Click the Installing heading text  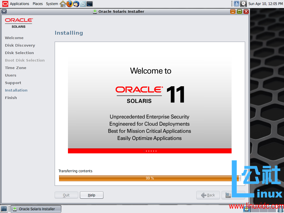[x=69, y=33]
